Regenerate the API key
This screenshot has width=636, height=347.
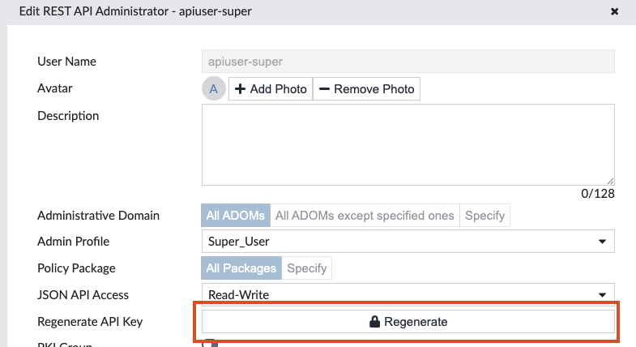point(408,321)
